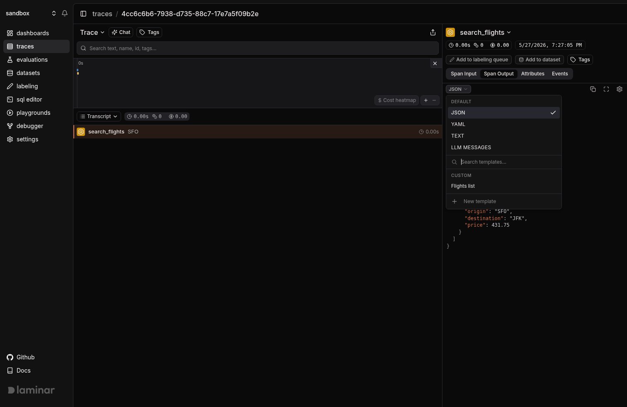
Task: Go to evaluations in sidebar
Action: [x=36, y=60]
